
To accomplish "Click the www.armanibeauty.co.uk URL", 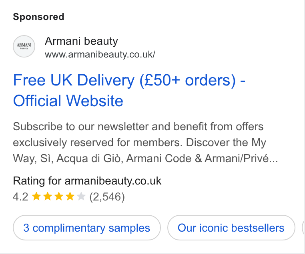I will click(x=100, y=55).
